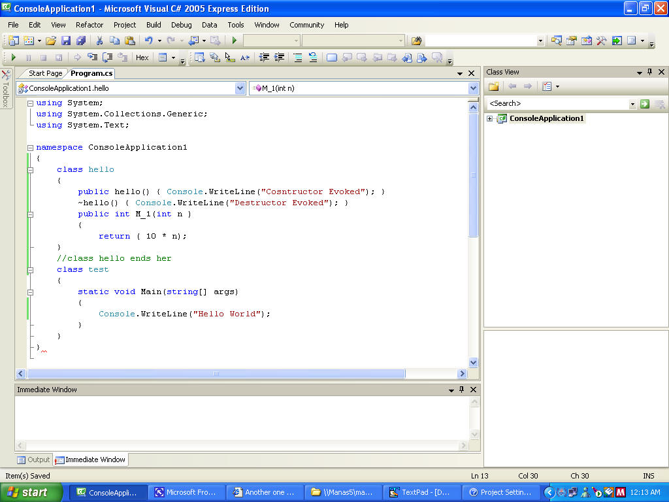Click the Class View New Folder icon
Viewport: 669px width, 502px height.
[x=494, y=86]
